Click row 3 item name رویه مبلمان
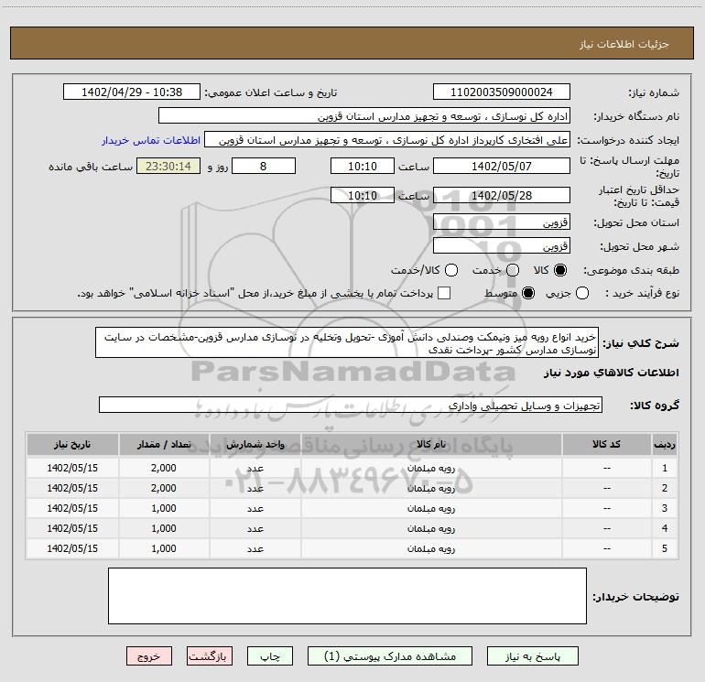Image resolution: width=705 pixels, height=682 pixels. [431, 508]
